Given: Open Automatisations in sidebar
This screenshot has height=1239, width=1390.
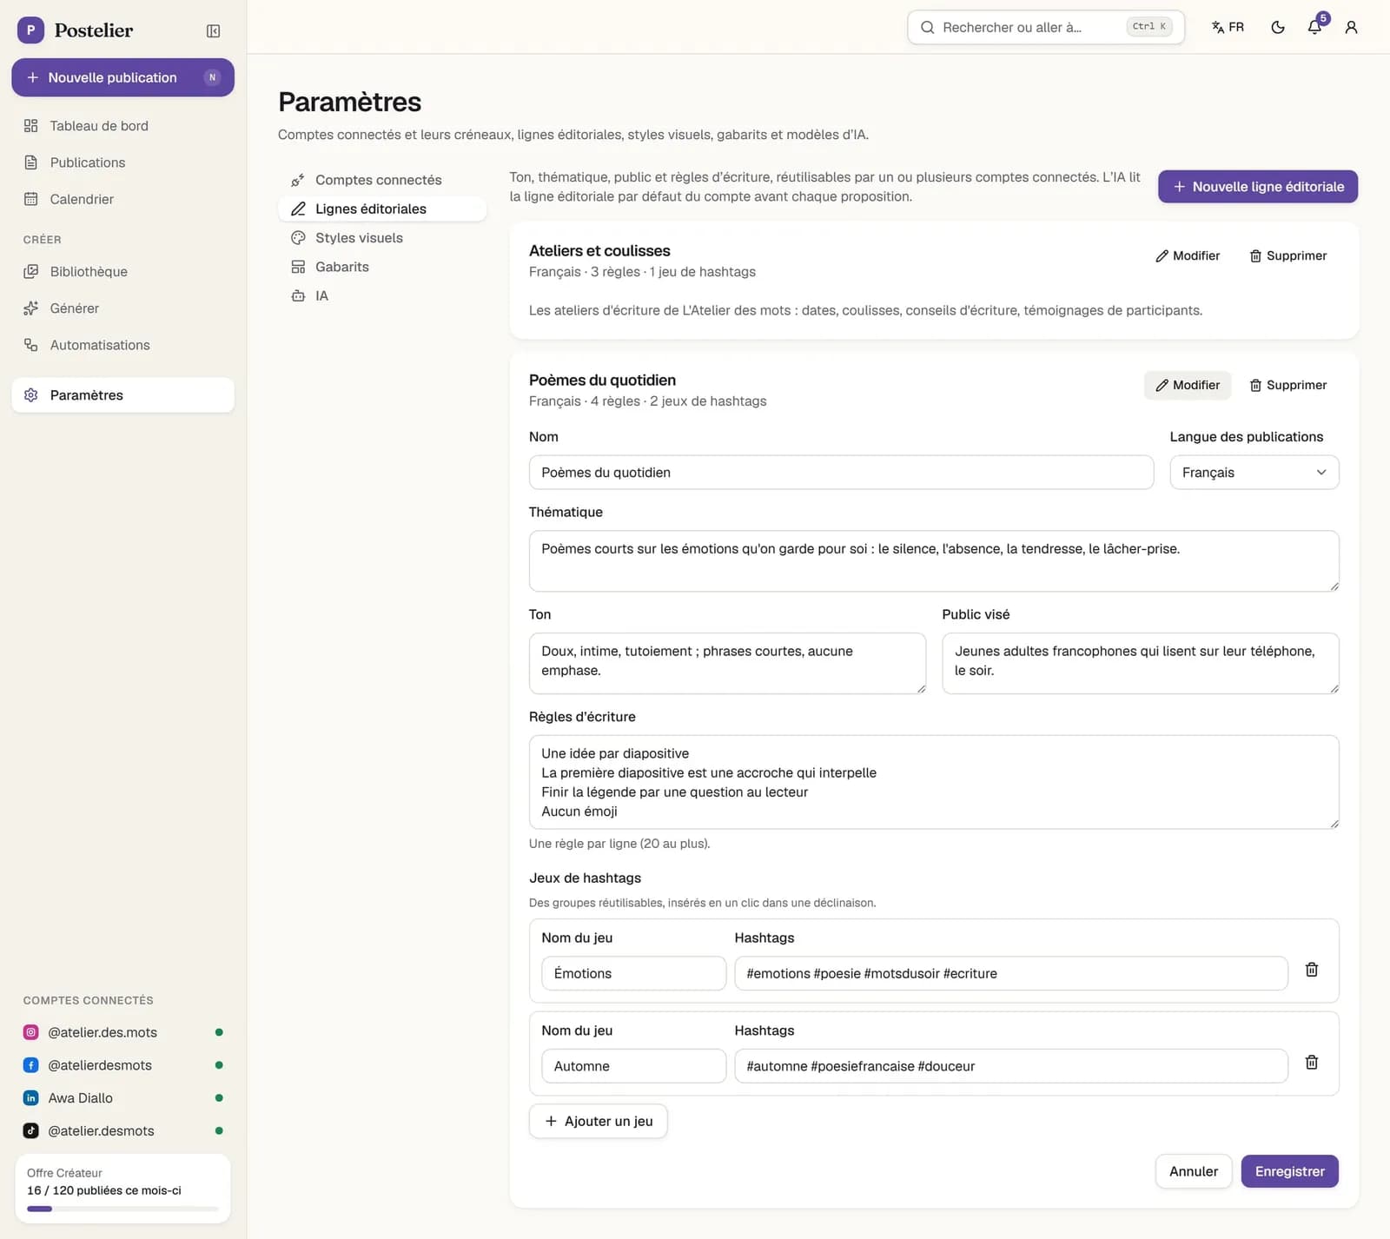Looking at the screenshot, I should point(122,345).
